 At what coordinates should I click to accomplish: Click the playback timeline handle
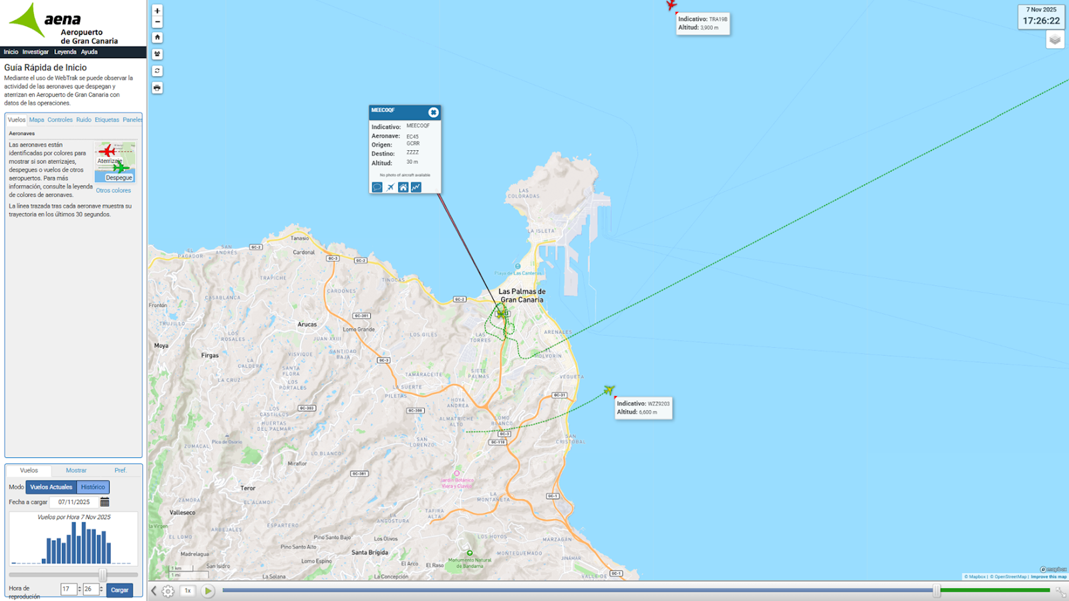[x=937, y=590]
